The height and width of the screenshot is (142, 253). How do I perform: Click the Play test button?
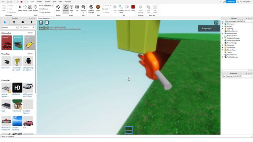(115, 8)
